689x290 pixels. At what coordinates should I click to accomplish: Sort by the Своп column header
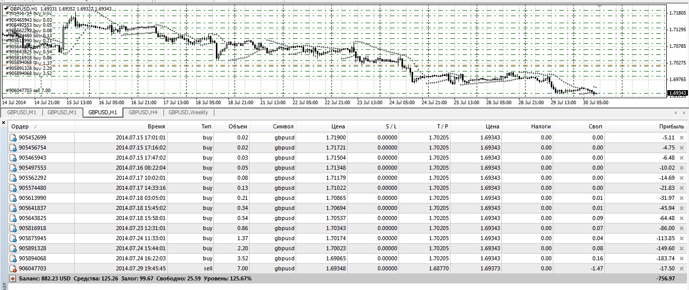pos(580,126)
